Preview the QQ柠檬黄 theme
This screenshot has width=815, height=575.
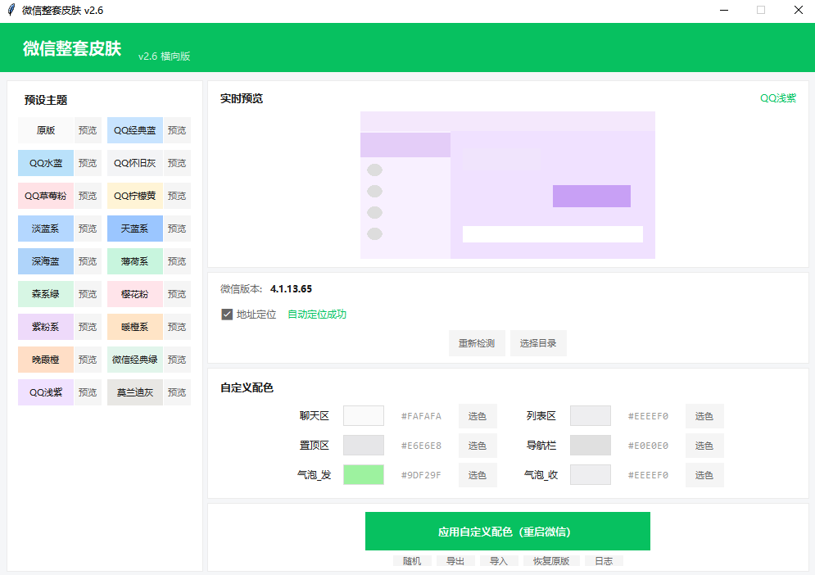[177, 196]
